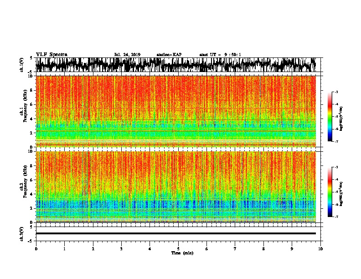The image size is (361, 279).
Task: Click the ch.2 color bar units label
Action: pos(341,194)
